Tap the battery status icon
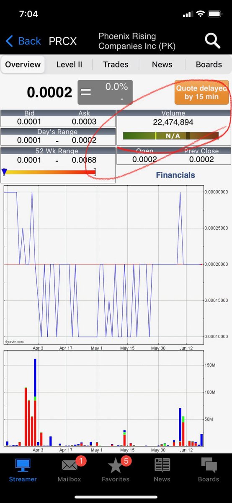 point(216,14)
